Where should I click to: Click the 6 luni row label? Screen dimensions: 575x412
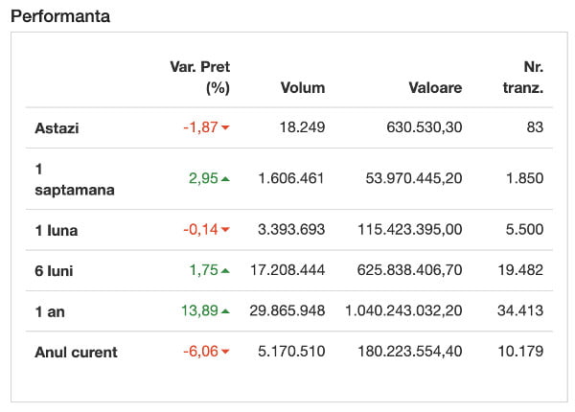point(54,271)
